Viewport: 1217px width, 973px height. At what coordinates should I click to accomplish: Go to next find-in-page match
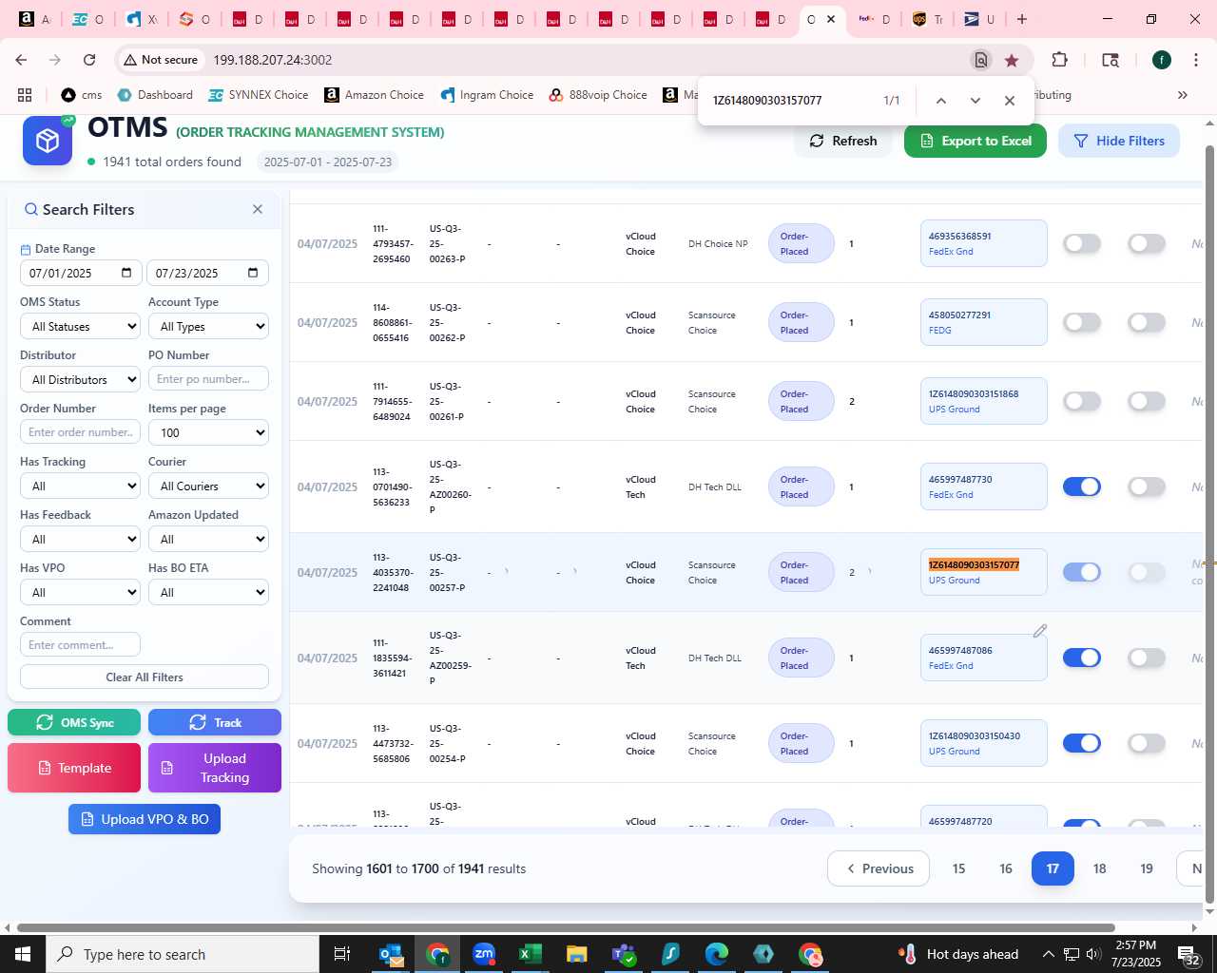point(975,101)
